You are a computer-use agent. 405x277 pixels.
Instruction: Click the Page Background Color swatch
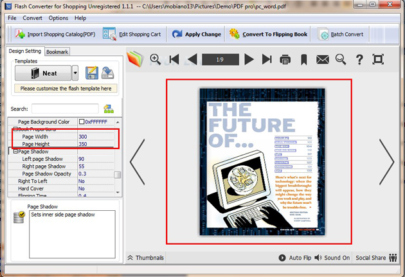pos(82,121)
